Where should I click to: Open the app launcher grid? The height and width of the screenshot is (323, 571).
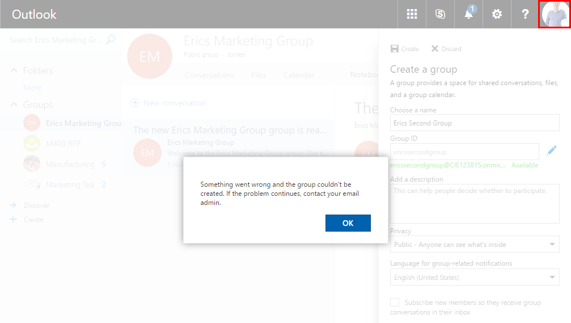(x=412, y=14)
